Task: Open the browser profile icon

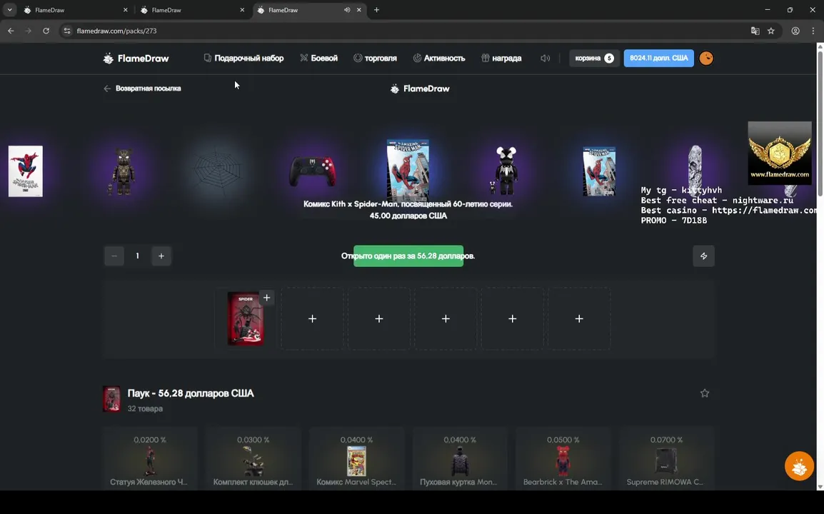Action: tap(795, 31)
